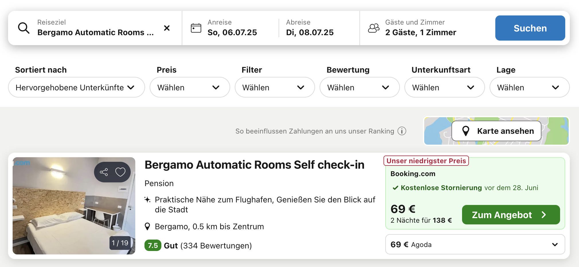This screenshot has height=267, width=579.
Task: Edit 2 Gäste, 1 Zimmer selection
Action: tap(420, 28)
